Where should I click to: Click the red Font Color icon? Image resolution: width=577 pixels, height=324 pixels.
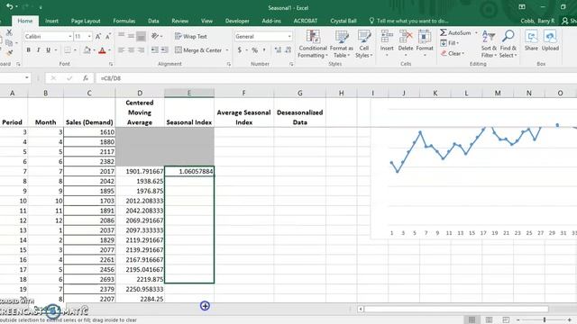click(102, 50)
